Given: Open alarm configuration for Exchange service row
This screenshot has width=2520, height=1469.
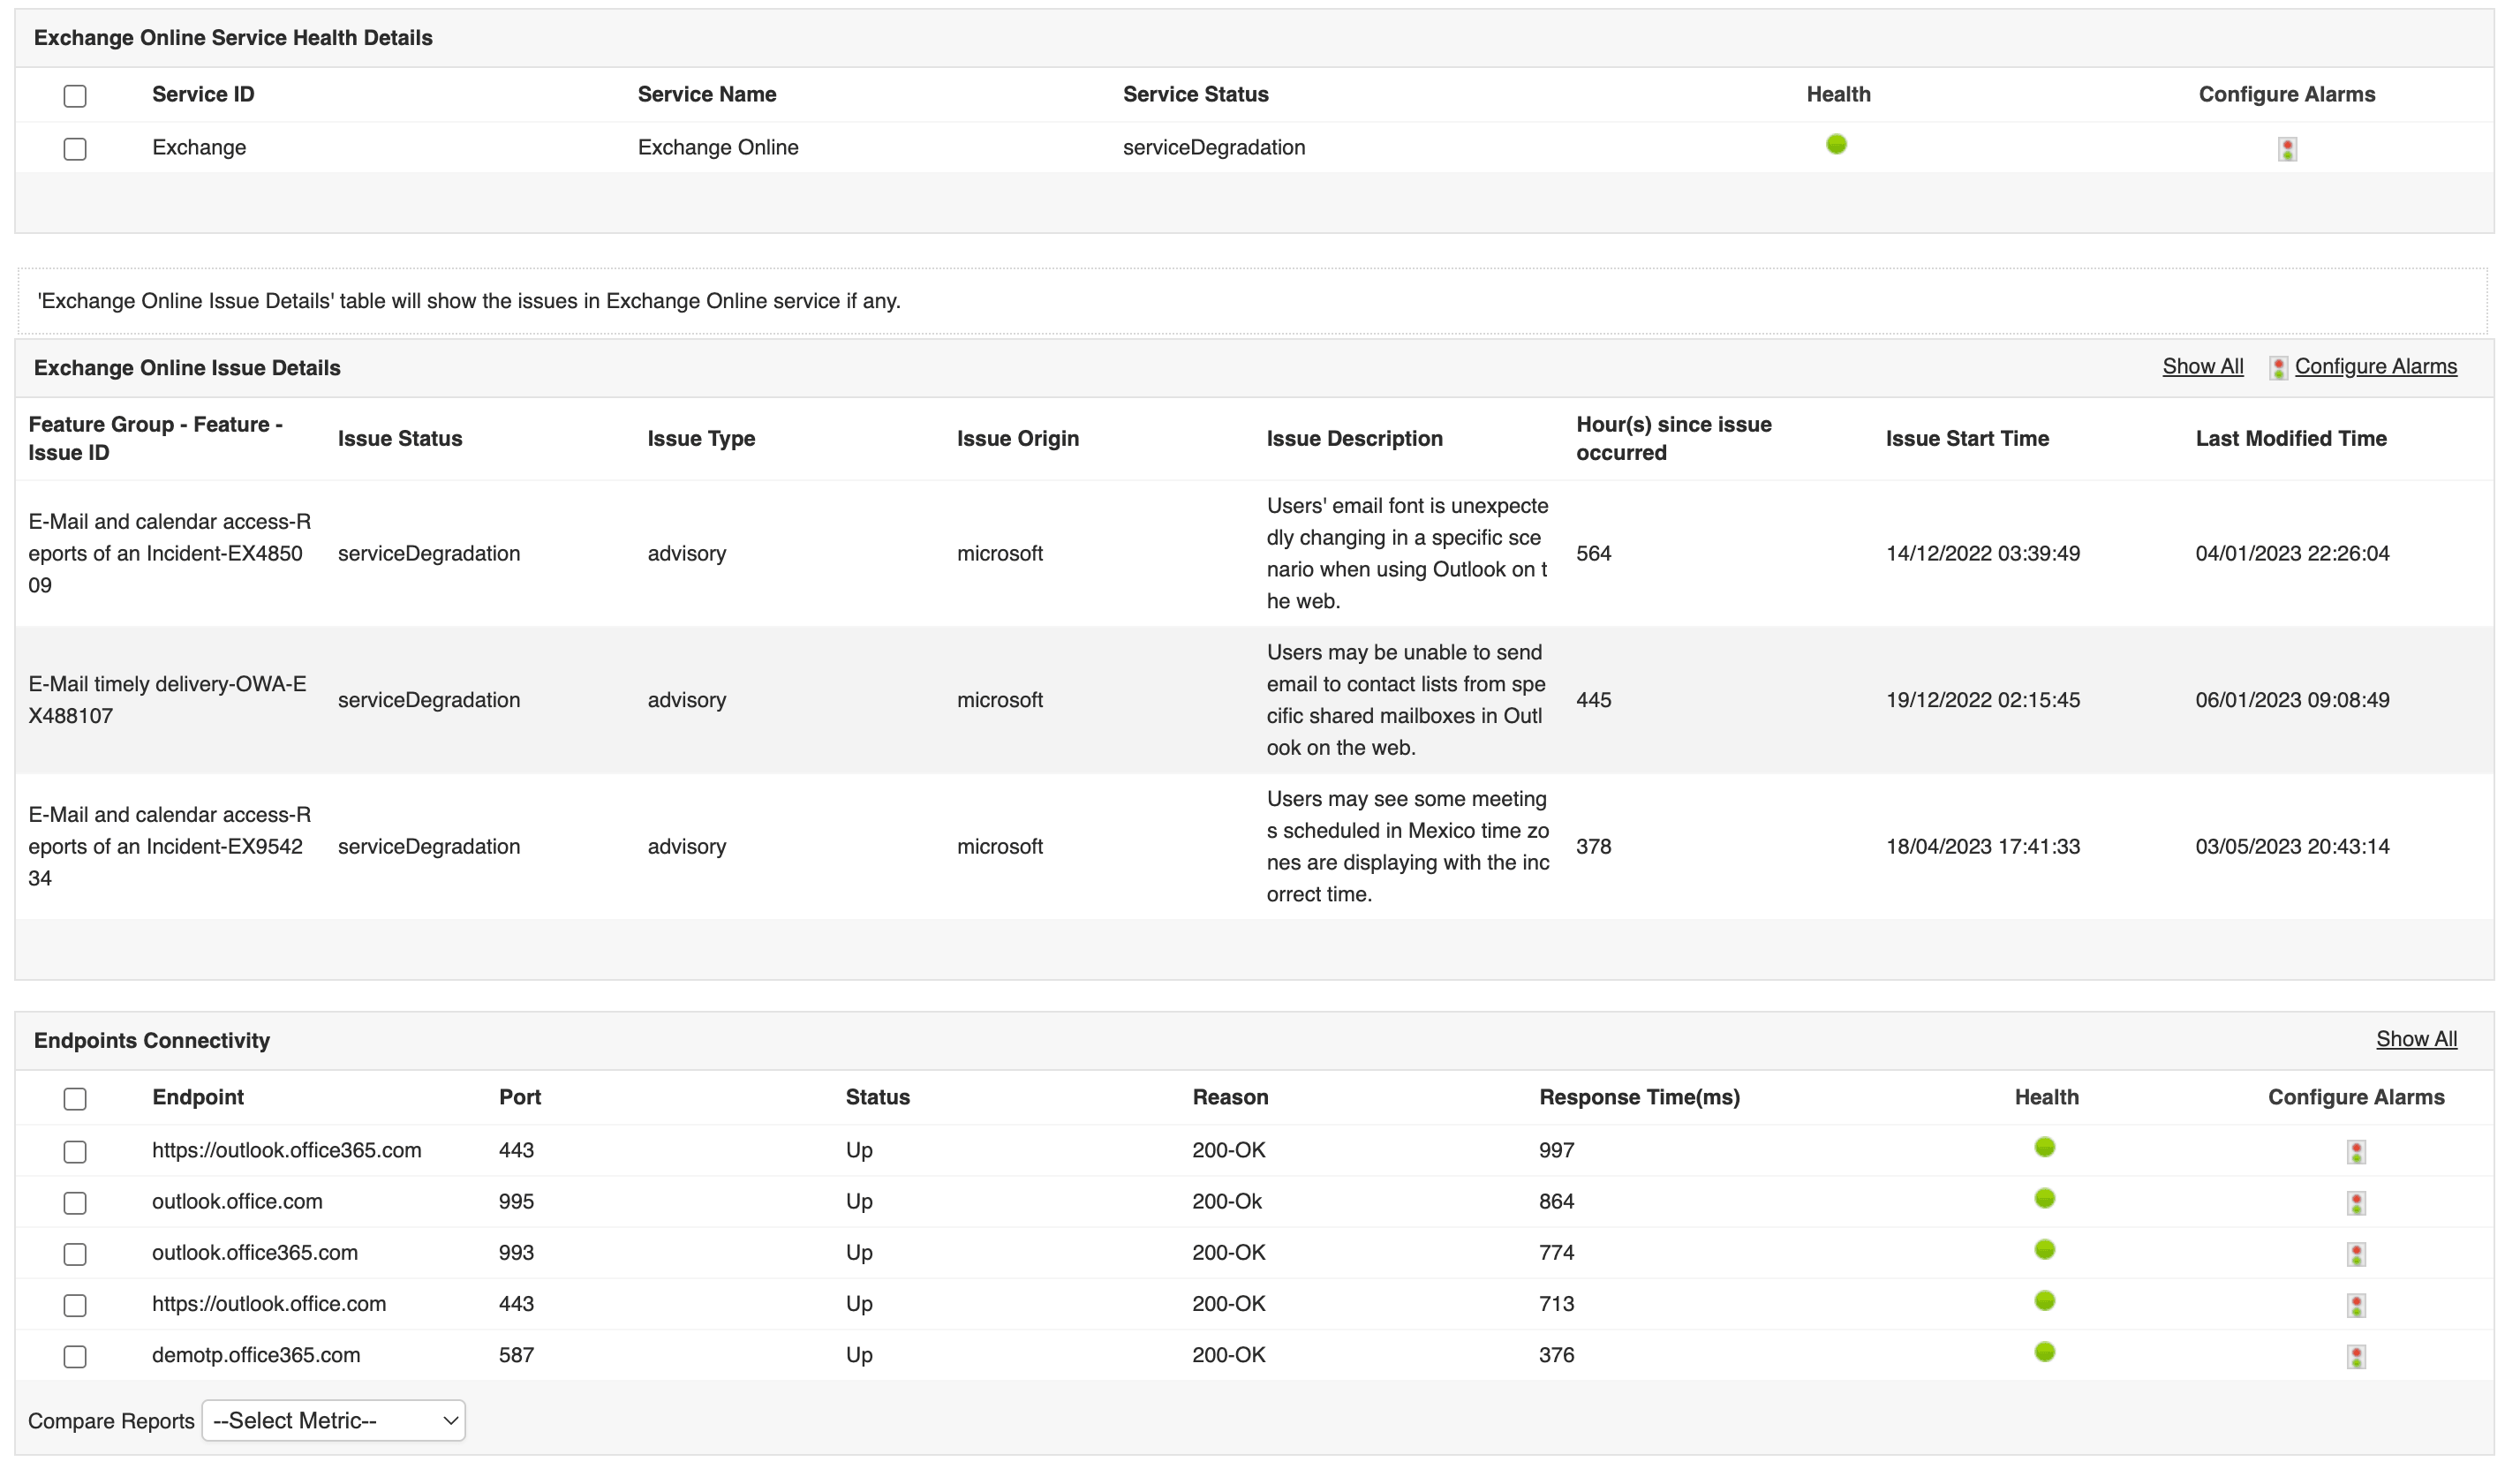Looking at the screenshot, I should 2286,149.
